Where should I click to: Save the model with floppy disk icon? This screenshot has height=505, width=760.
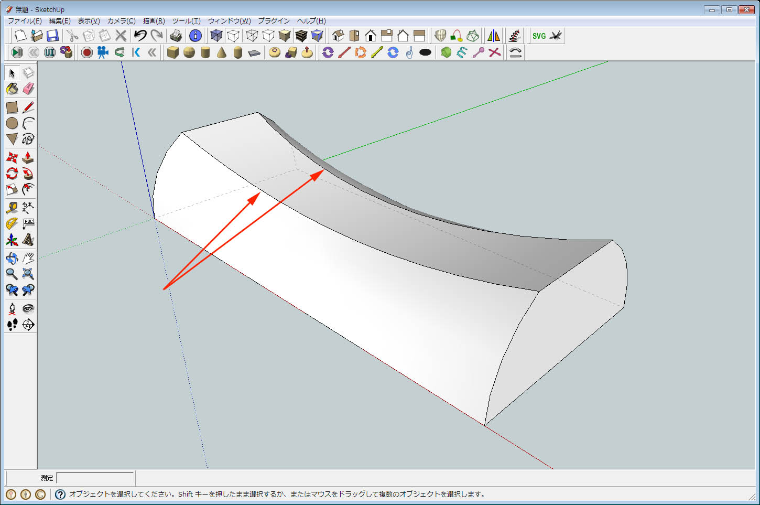(x=52, y=36)
